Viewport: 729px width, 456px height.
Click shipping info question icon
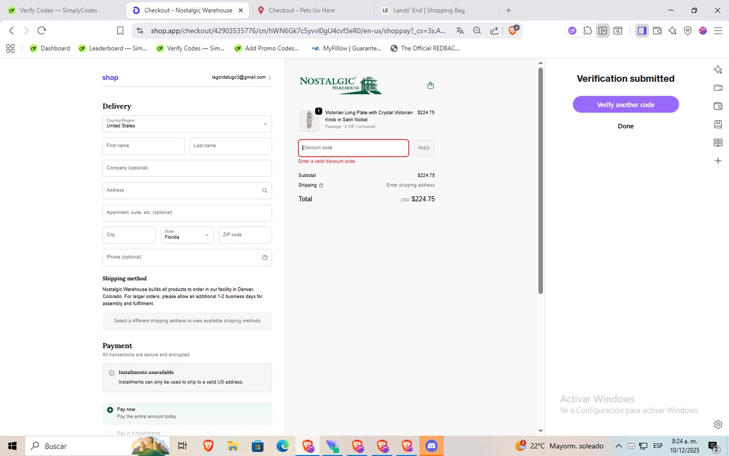pyautogui.click(x=321, y=185)
